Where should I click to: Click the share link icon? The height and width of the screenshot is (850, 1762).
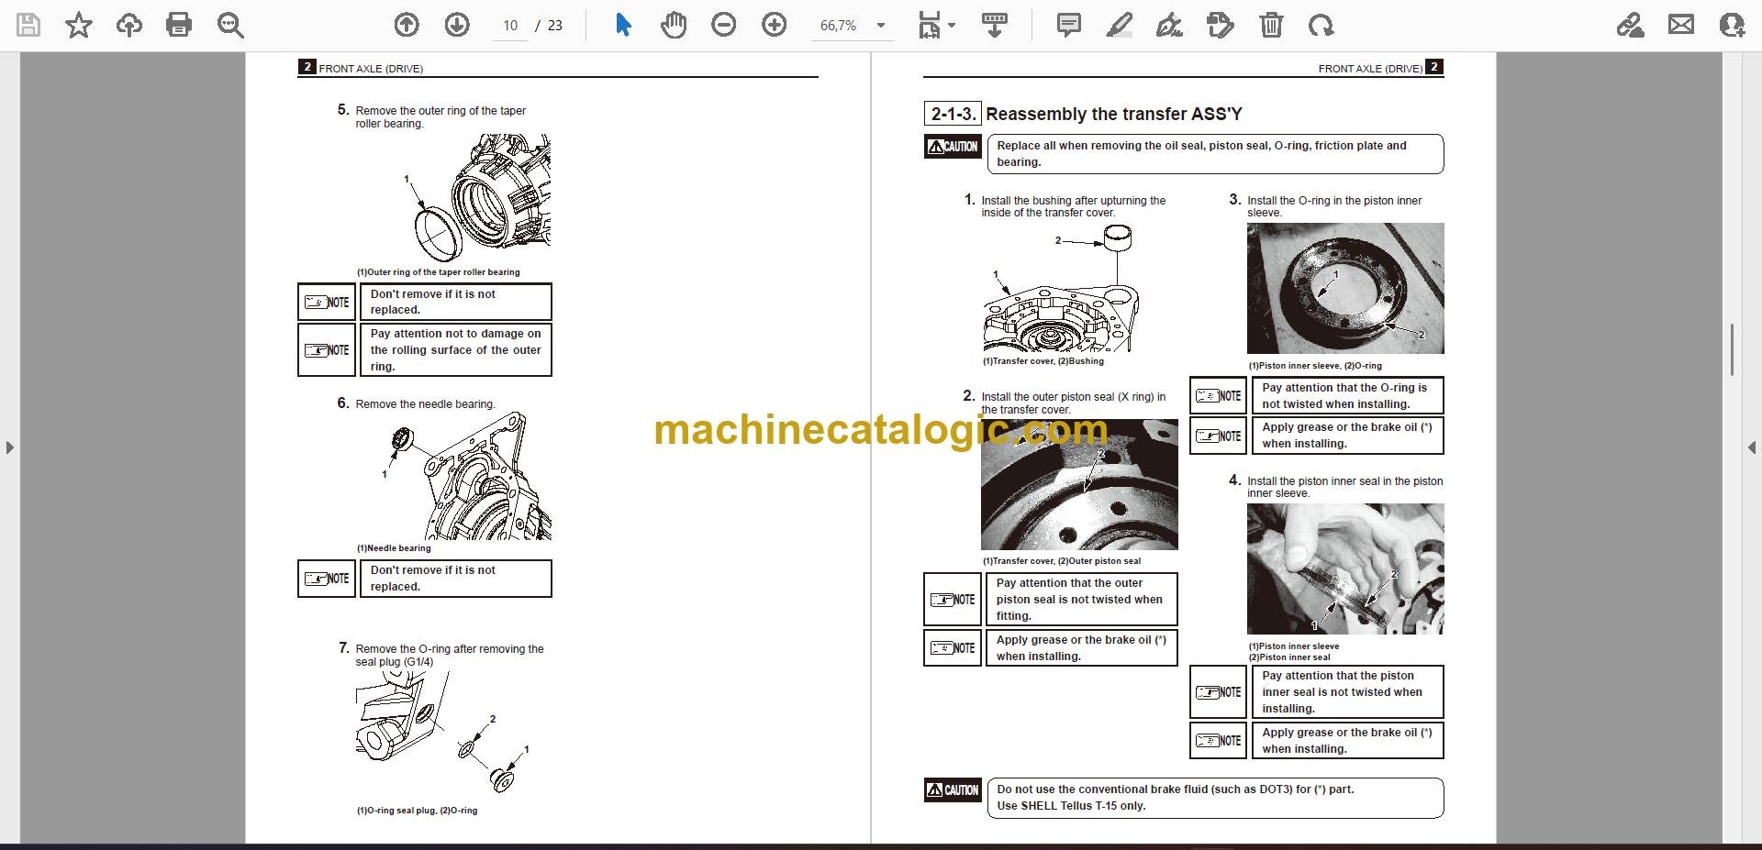point(1631,25)
